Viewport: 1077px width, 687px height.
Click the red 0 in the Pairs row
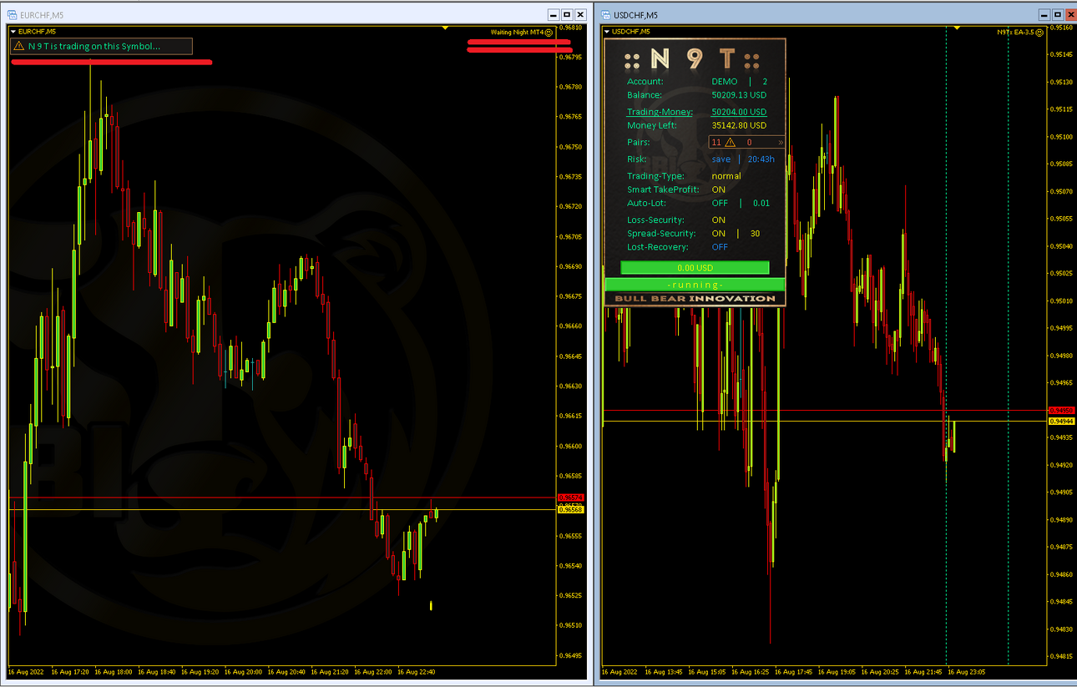pyautogui.click(x=750, y=143)
